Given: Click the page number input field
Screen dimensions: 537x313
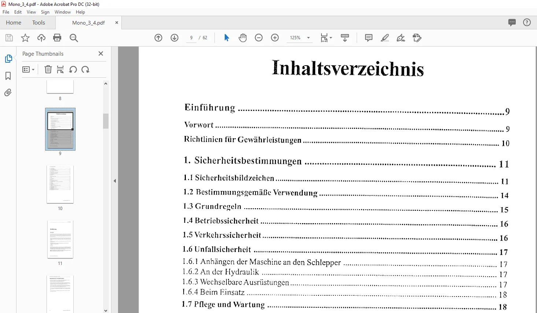Looking at the screenshot, I should point(191,38).
